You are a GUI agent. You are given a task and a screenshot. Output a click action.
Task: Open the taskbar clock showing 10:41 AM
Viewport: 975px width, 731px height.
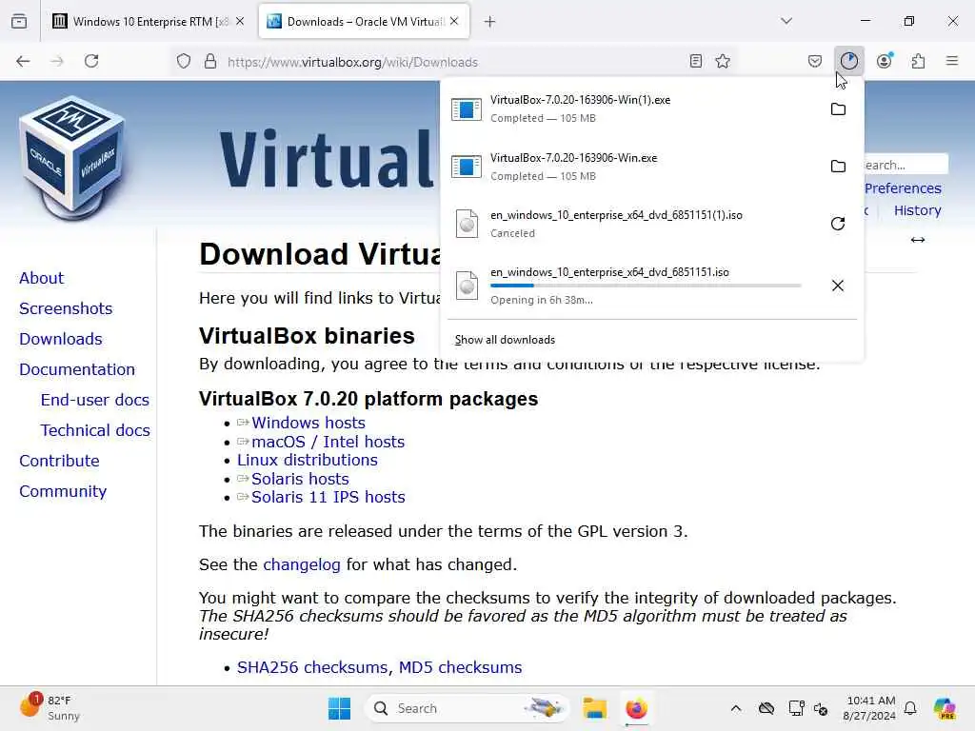click(x=870, y=708)
